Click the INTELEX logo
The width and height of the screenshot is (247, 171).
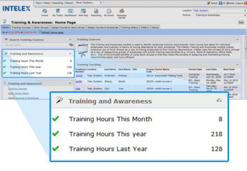click(16, 9)
